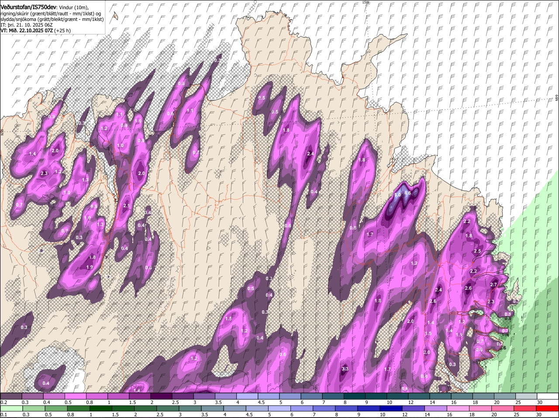Click bright red bottom swatch above label 30
559x418 pixels.
[548, 408]
